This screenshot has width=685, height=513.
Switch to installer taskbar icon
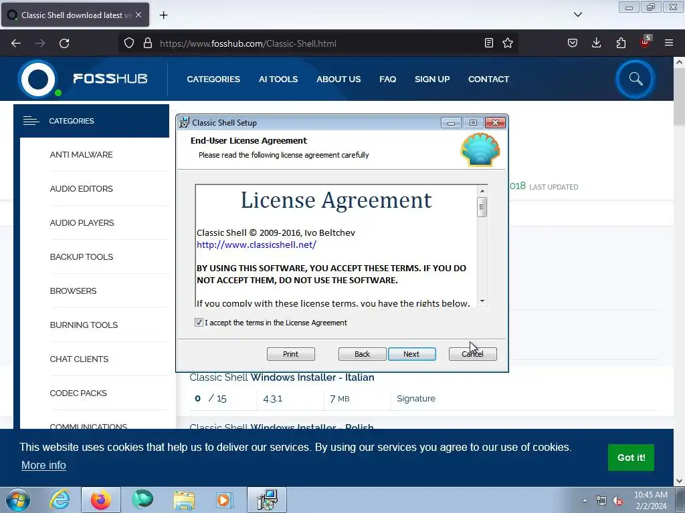(267, 500)
